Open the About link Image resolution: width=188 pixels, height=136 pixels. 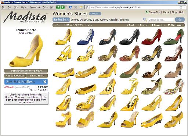coord(166,12)
